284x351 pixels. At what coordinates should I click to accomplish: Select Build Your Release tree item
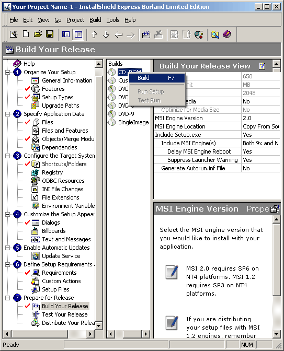(x=65, y=306)
